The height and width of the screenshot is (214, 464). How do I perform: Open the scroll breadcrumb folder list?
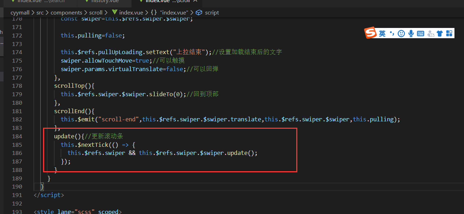pos(96,12)
